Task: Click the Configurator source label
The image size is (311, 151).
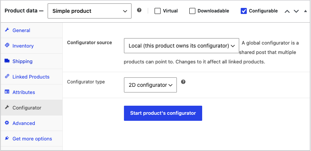Action: point(90,42)
